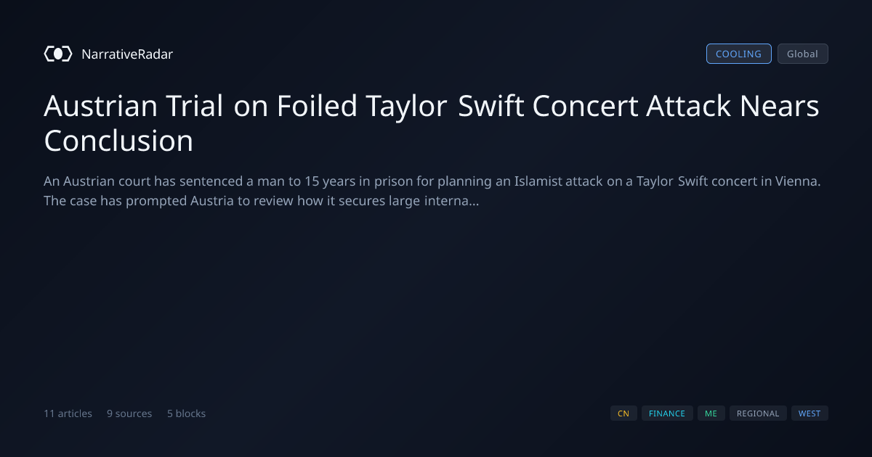Image resolution: width=872 pixels, height=457 pixels.
Task: Click the NarrativeRadar logo icon
Action: coord(58,54)
